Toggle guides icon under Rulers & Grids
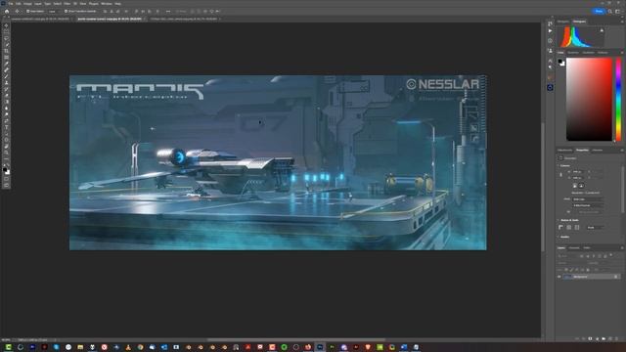 [577, 227]
